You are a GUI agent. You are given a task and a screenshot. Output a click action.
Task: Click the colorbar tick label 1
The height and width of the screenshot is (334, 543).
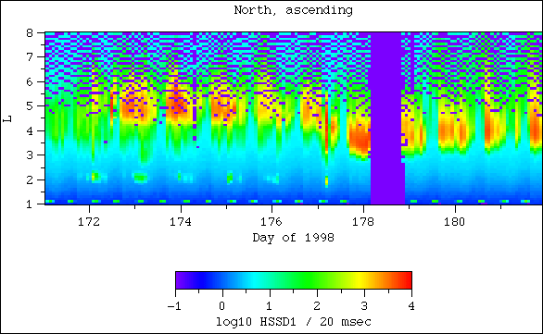tap(269, 306)
